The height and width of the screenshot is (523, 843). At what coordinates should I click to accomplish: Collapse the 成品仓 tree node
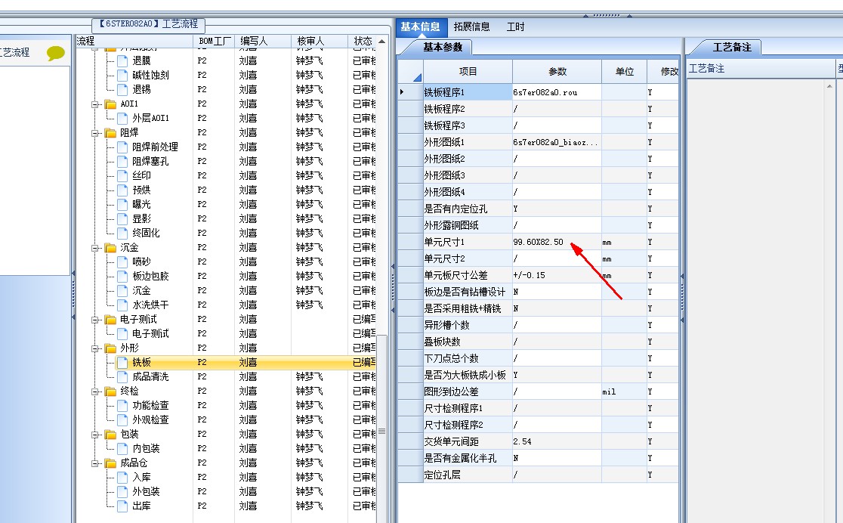95,463
